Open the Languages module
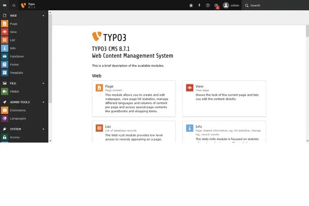Image resolution: width=309 pixels, height=206 pixels. point(17,118)
